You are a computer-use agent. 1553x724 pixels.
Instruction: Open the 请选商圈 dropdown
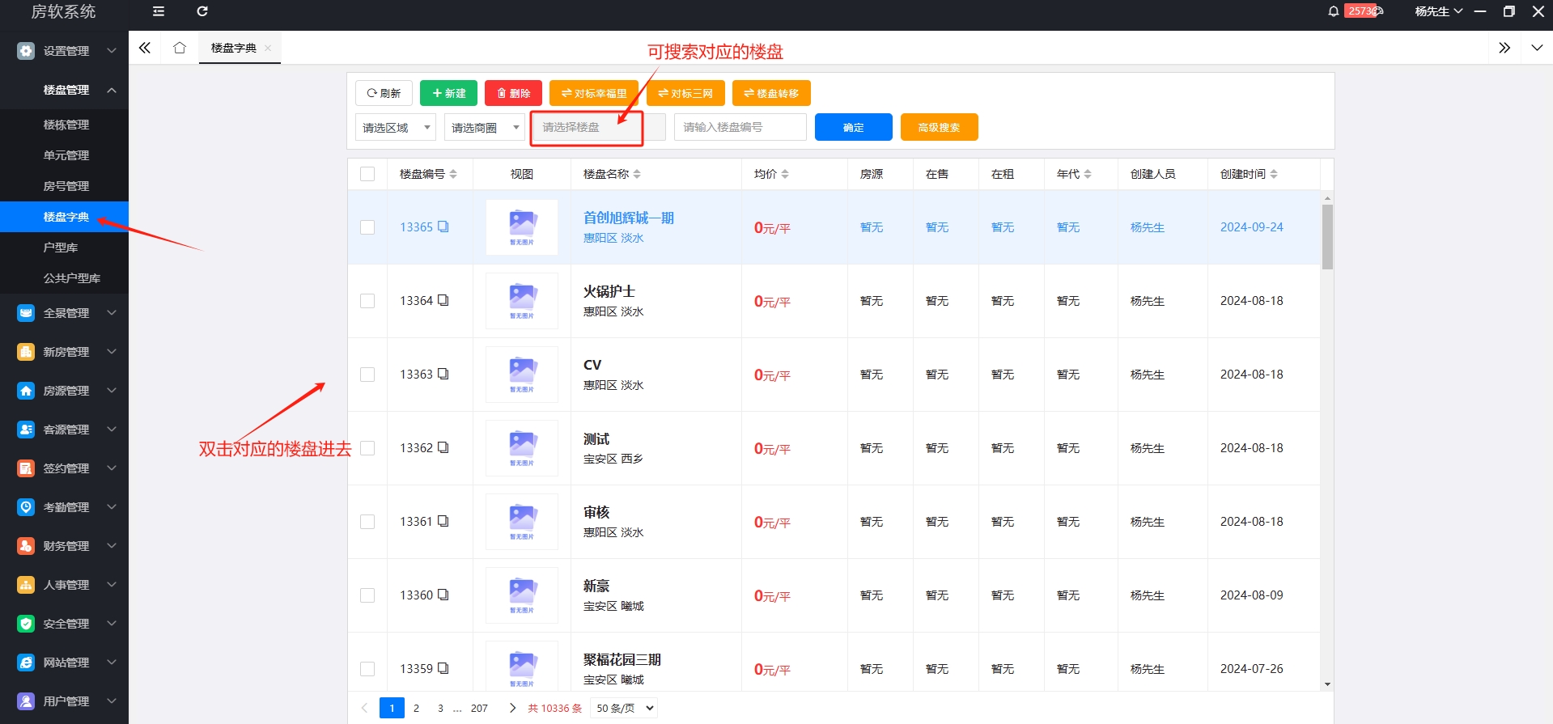coord(485,127)
